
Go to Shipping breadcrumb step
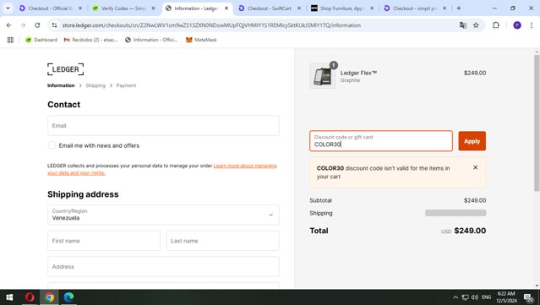click(95, 85)
